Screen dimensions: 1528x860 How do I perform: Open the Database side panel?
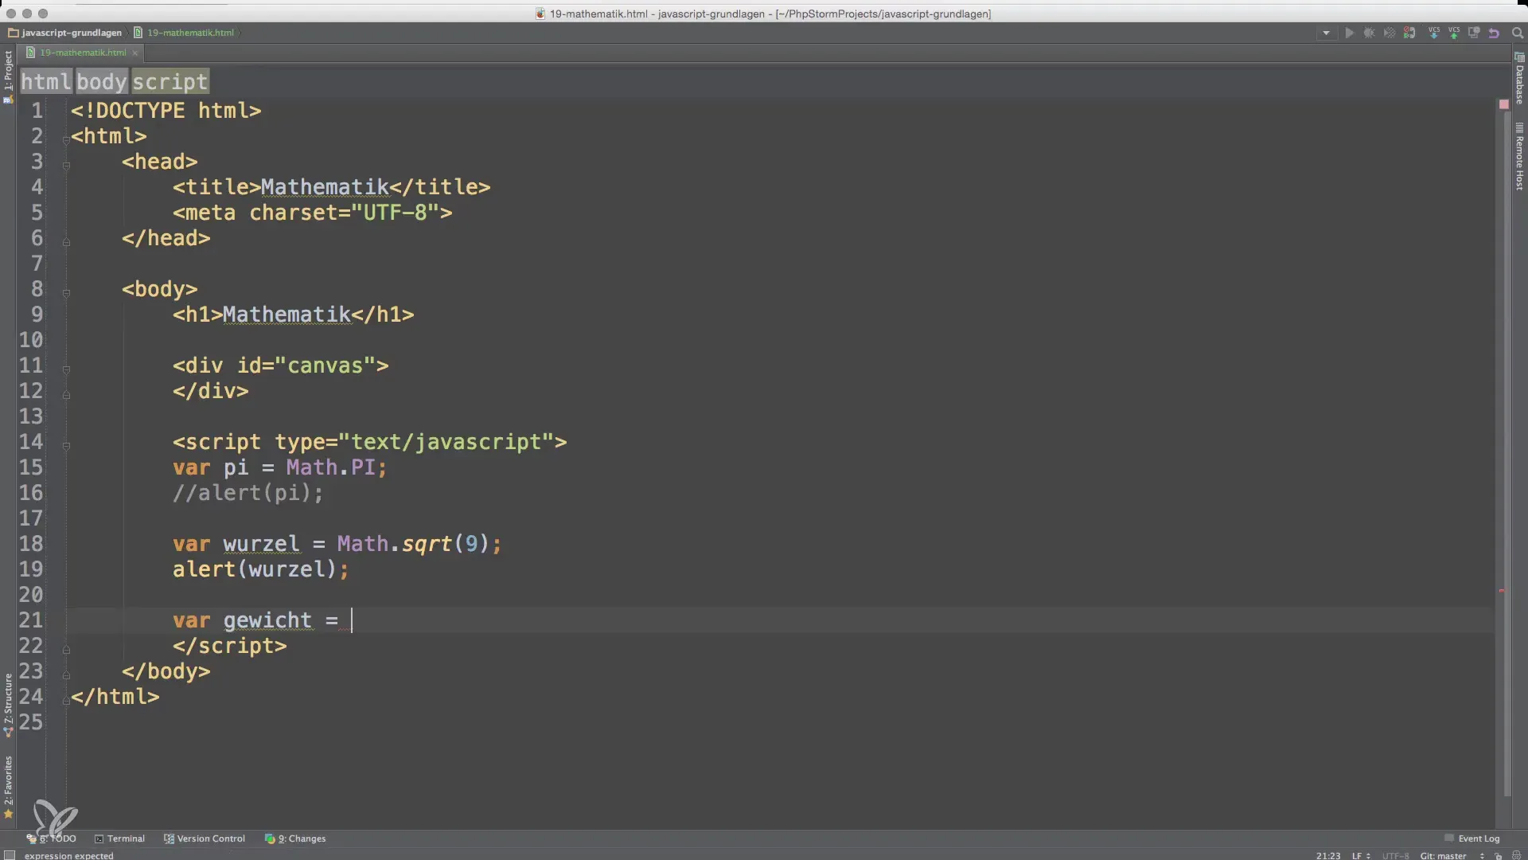1519,79
